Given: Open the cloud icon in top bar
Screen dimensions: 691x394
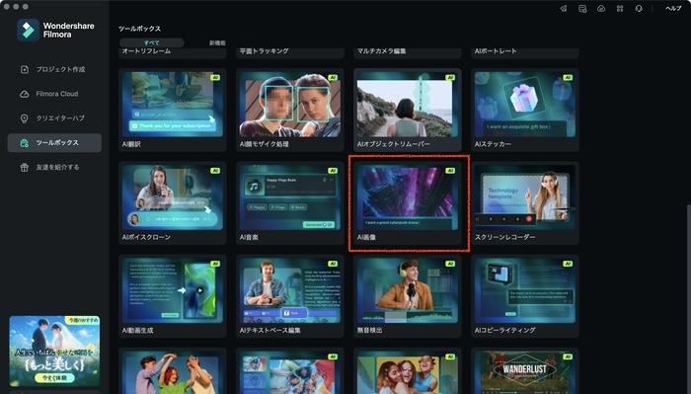Looking at the screenshot, I should 601,8.
